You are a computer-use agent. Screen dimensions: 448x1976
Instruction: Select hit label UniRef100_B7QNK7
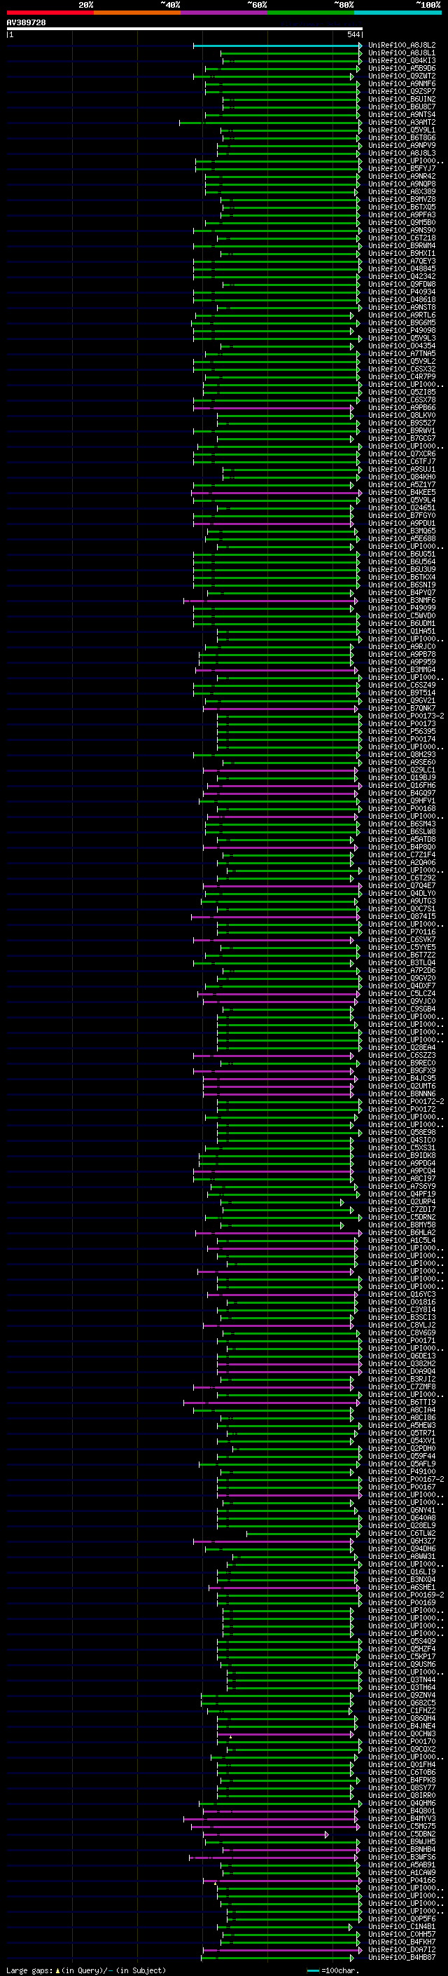[x=402, y=708]
